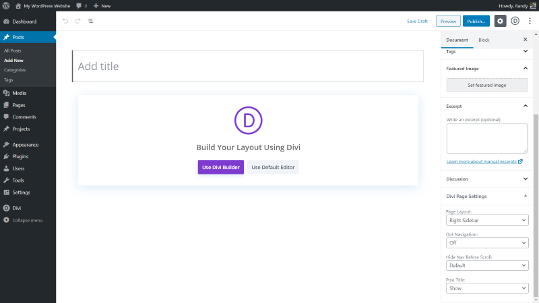Open All Posts list
Screen dimensions: 539x303
click(12, 50)
